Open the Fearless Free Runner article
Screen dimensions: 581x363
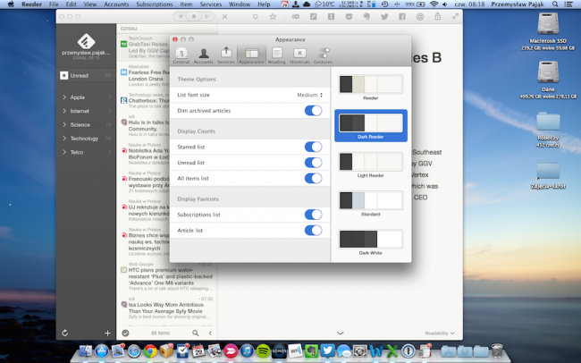(x=145, y=75)
